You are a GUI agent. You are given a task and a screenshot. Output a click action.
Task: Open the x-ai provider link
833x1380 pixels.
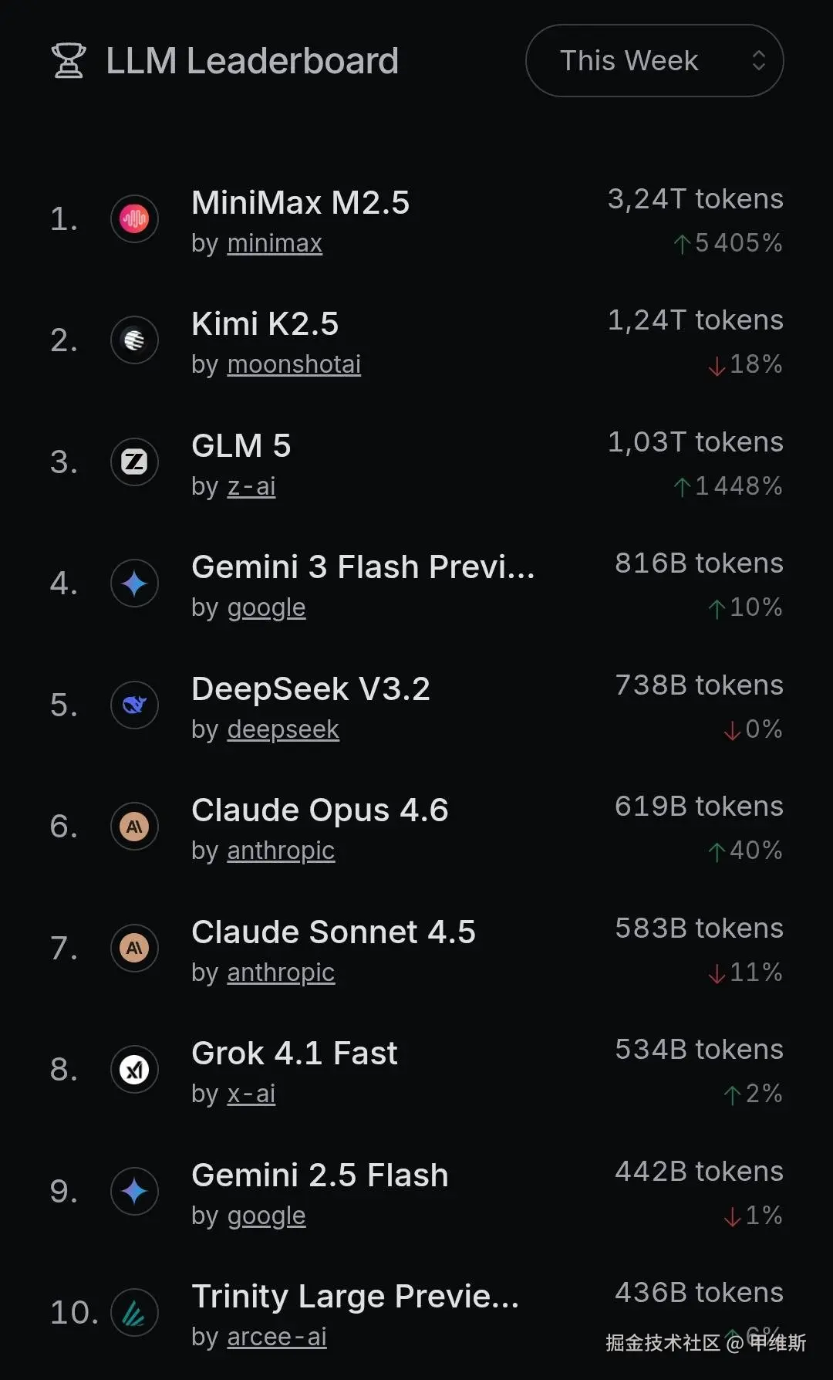pos(251,1094)
